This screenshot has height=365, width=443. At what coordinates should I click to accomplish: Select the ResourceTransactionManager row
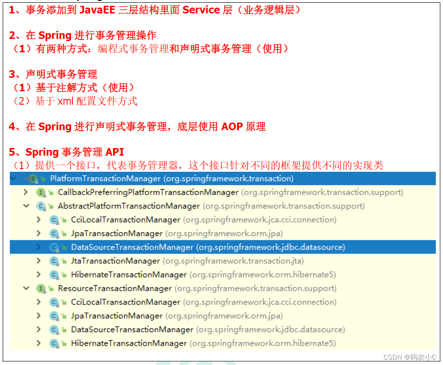(223, 288)
